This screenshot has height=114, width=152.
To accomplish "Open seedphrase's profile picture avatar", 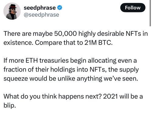I will 12,11.
